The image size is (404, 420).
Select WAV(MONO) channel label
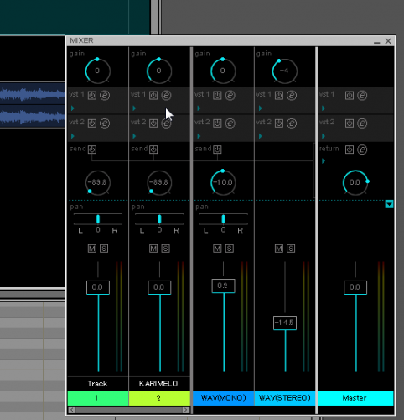(223, 398)
